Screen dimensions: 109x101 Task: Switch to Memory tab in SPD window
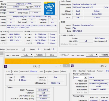100,71
